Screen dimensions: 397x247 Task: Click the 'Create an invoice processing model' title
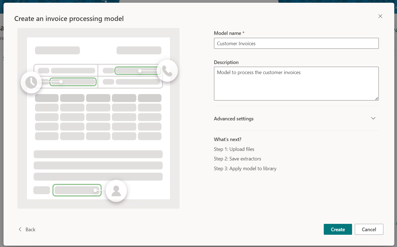coord(69,19)
